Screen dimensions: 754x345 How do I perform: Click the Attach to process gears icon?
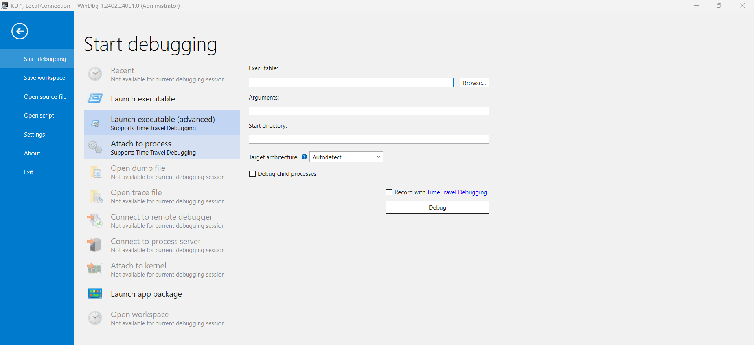95,147
